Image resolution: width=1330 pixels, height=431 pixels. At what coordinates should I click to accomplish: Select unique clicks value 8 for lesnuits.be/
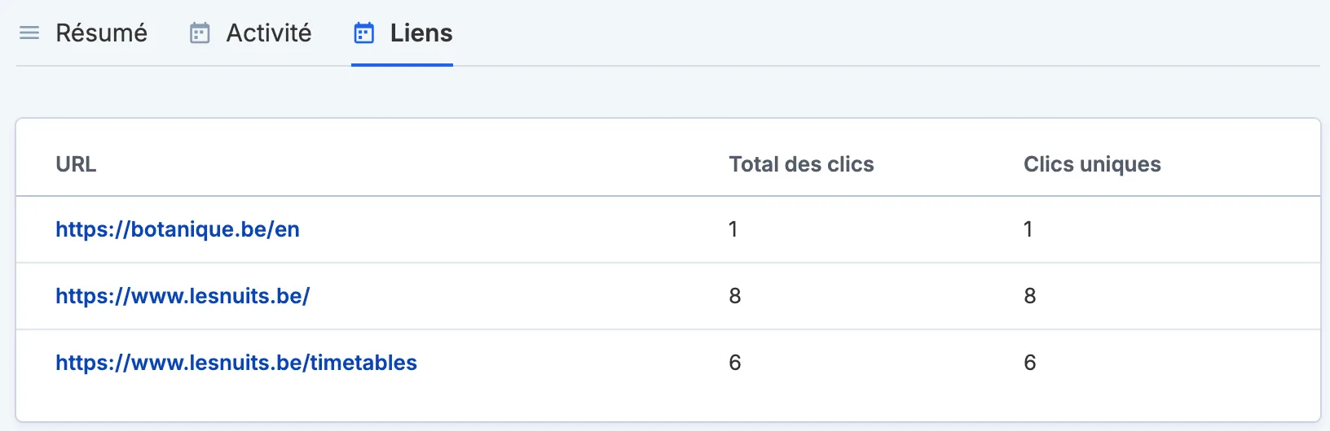(1030, 296)
